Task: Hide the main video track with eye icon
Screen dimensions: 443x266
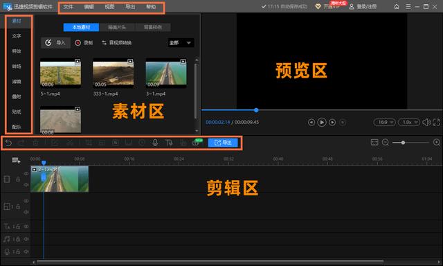Action: [26, 174]
